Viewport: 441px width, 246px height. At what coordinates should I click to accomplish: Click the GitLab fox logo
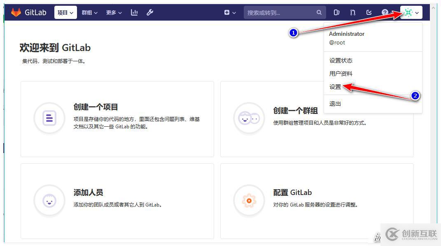click(16, 12)
